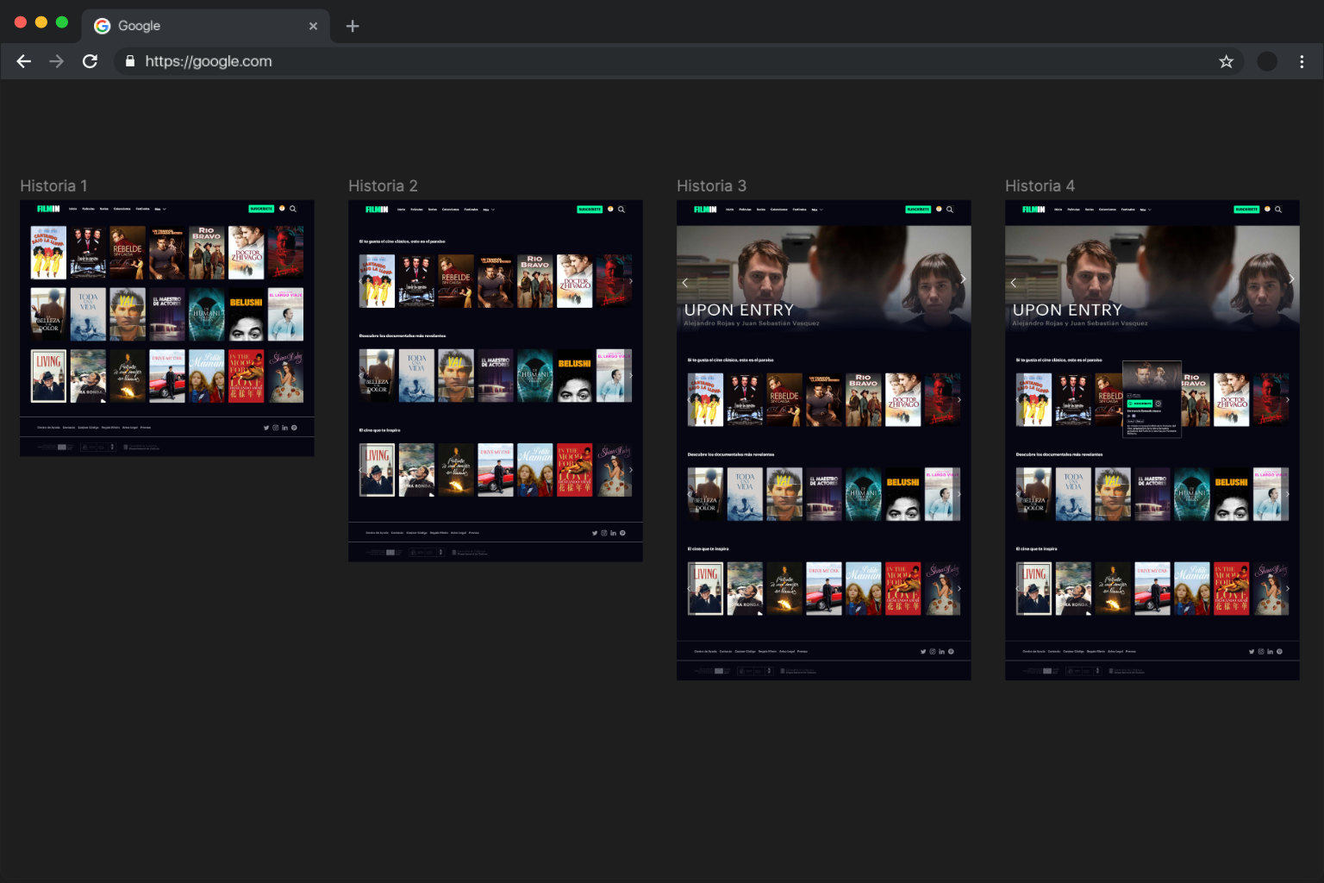Viewport: 1324px width, 883px height.
Task: Go to previous hero slide in Historia 4
Action: coord(1014,282)
